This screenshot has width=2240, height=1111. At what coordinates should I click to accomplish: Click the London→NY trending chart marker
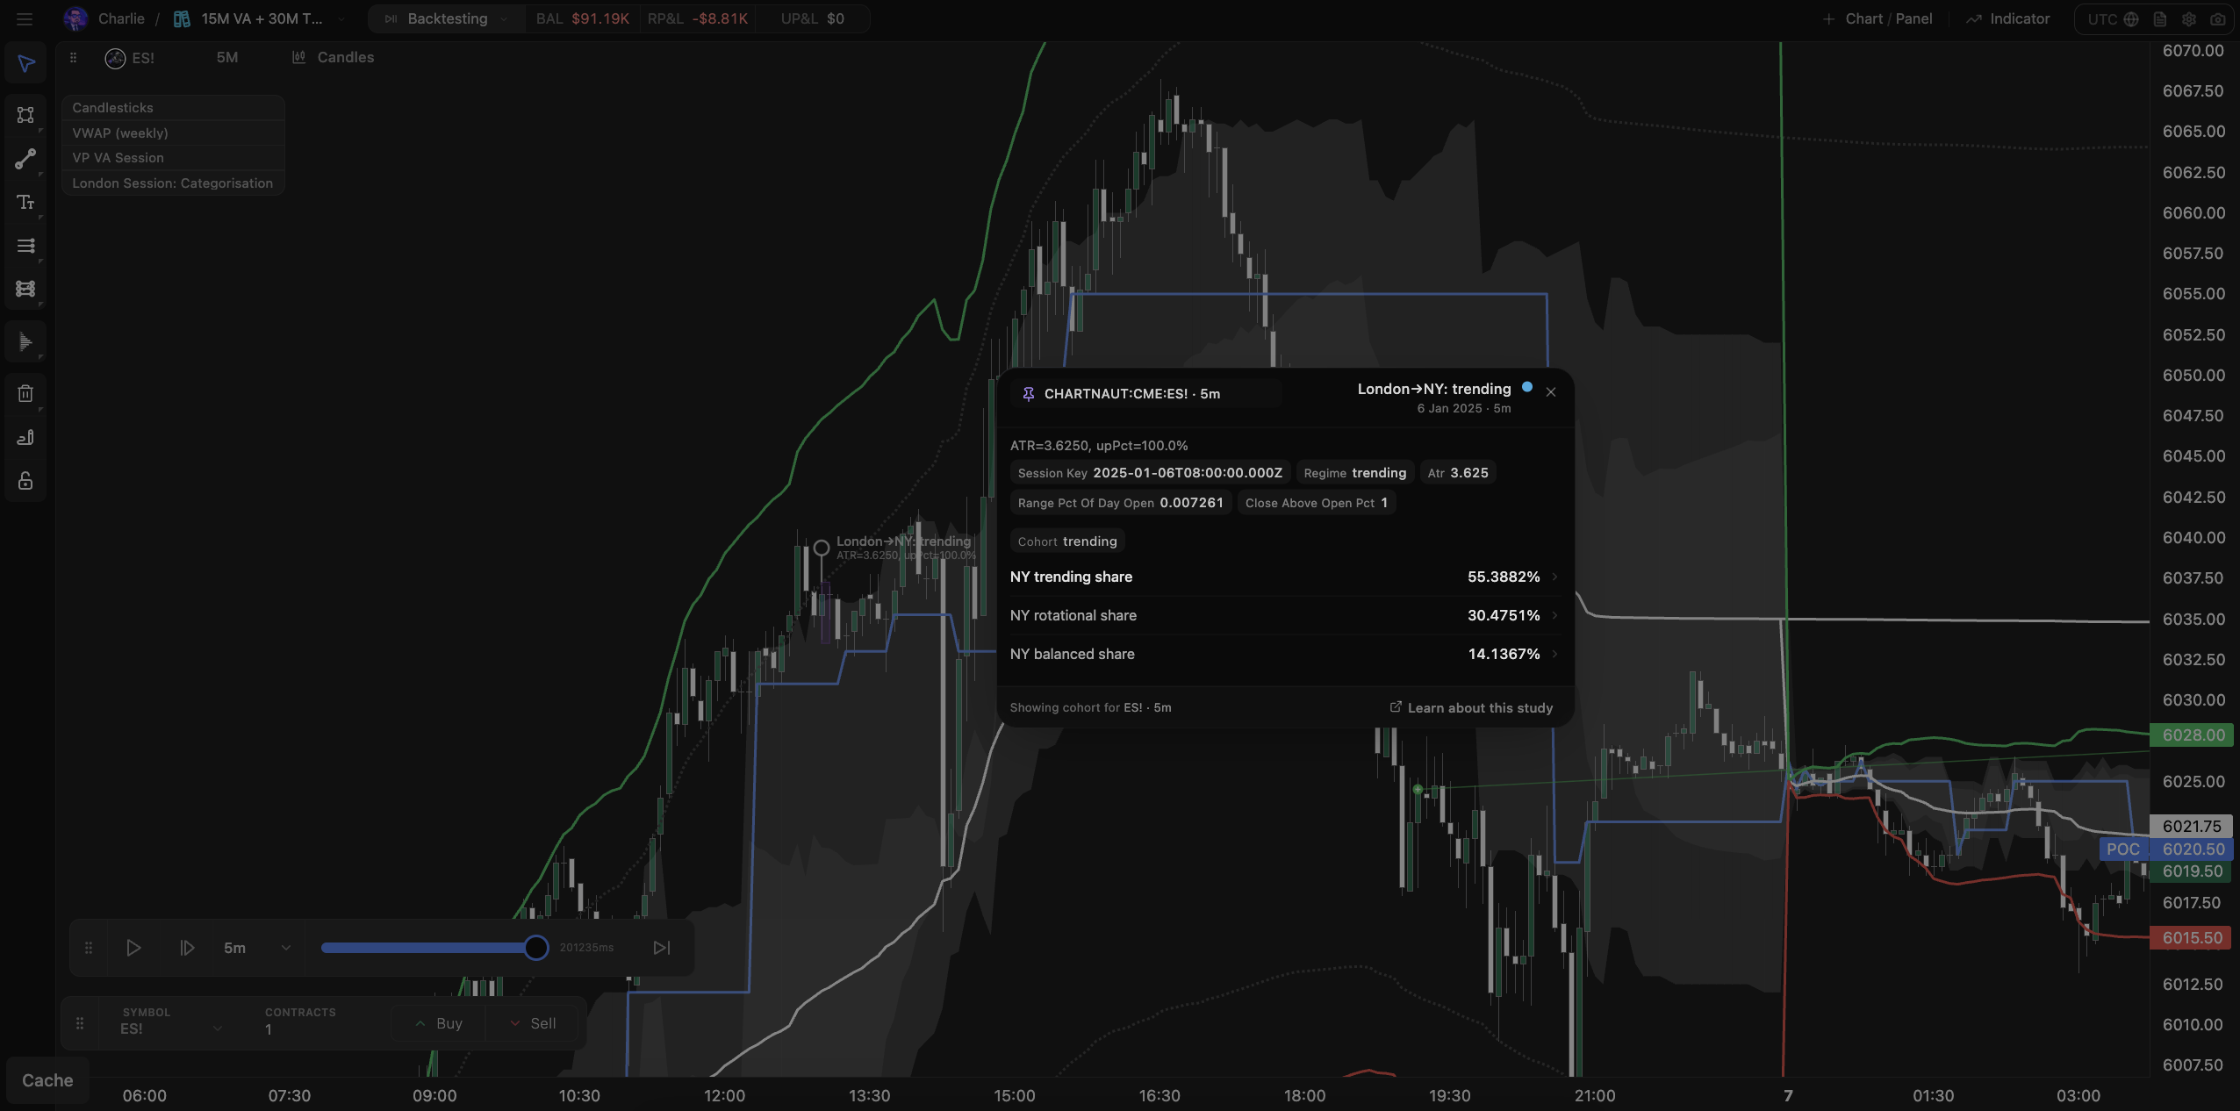click(x=822, y=548)
